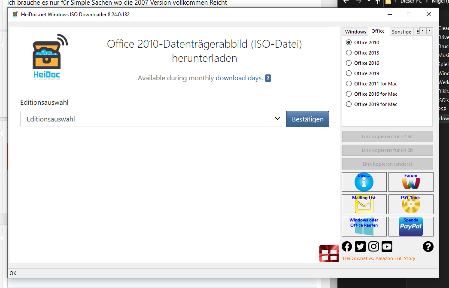The width and height of the screenshot is (449, 288).
Task: Open HeiDoc.net vs. Amazon Full Story link
Action: pos(379,258)
